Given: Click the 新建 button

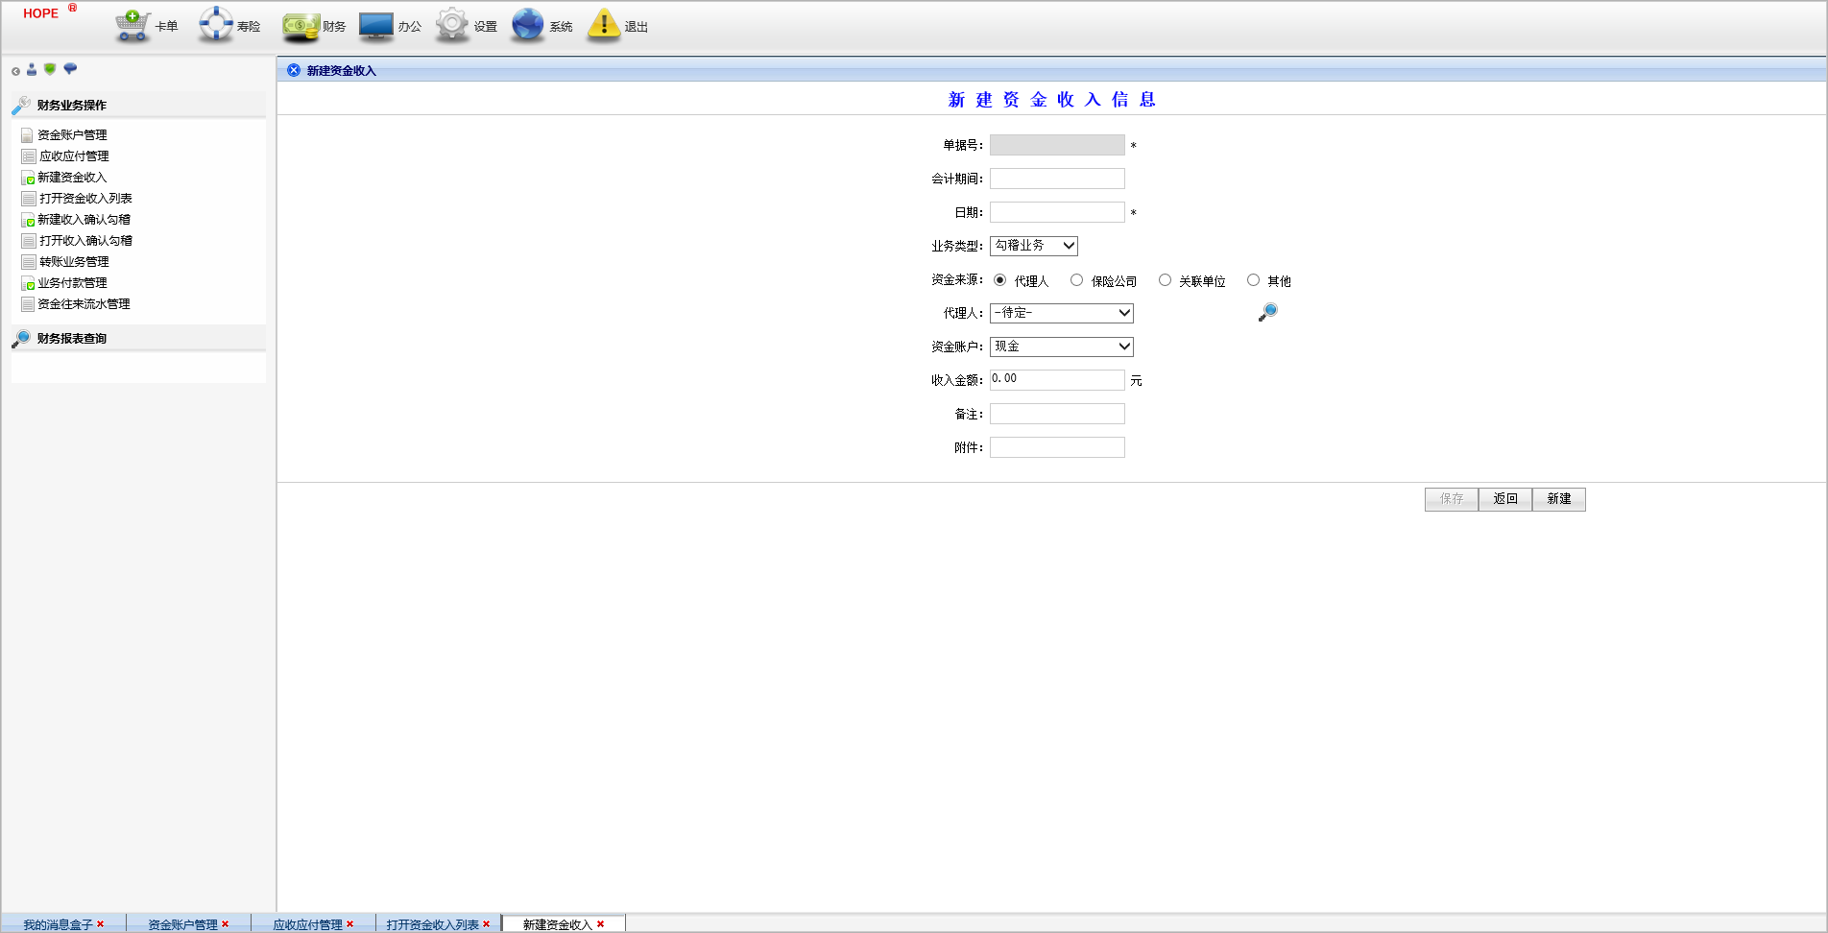Looking at the screenshot, I should 1558,499.
